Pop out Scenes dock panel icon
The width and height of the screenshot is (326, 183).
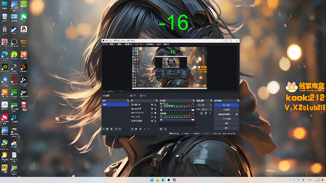click(128, 100)
